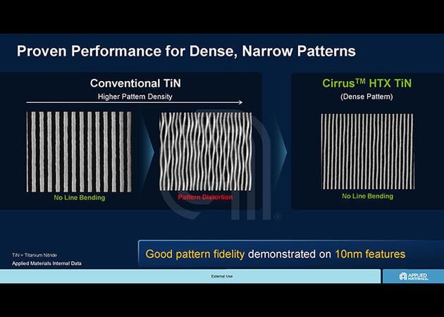
Task: Select the 'Conventional TiN' heading
Action: pyautogui.click(x=135, y=83)
